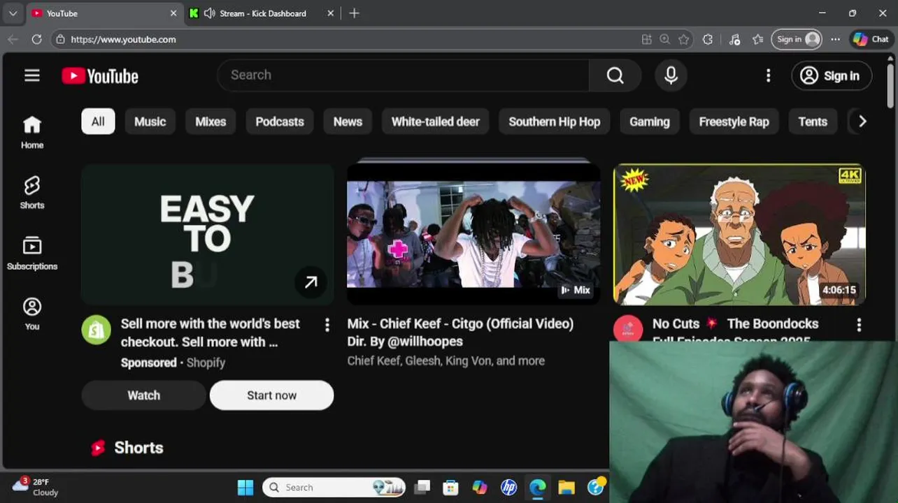
Task: Add page to favorites star
Action: pos(684,40)
